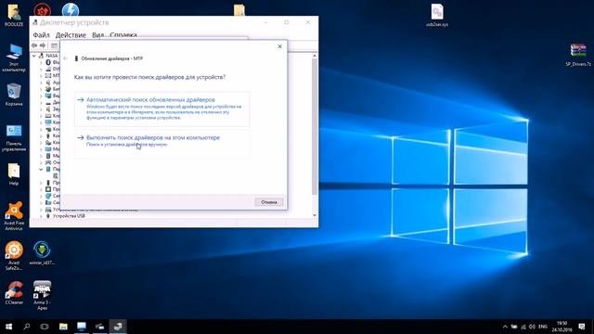594x334 pixels.
Task: Select the Arma 3 Apex shortcut
Action: 42,295
